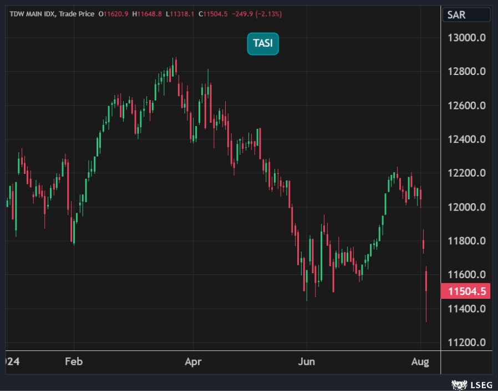This screenshot has width=498, height=391.
Task: Click the red 11504.5 current price tag
Action: 466,292
